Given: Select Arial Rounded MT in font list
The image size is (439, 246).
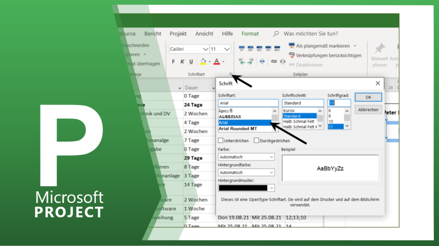Looking at the screenshot, I should (x=238, y=129).
